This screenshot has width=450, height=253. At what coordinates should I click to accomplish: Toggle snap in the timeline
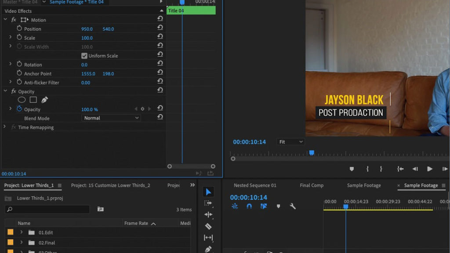(x=249, y=206)
